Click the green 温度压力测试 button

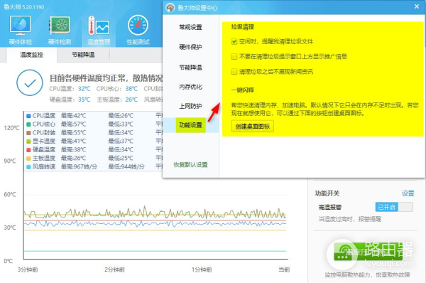[368, 252]
